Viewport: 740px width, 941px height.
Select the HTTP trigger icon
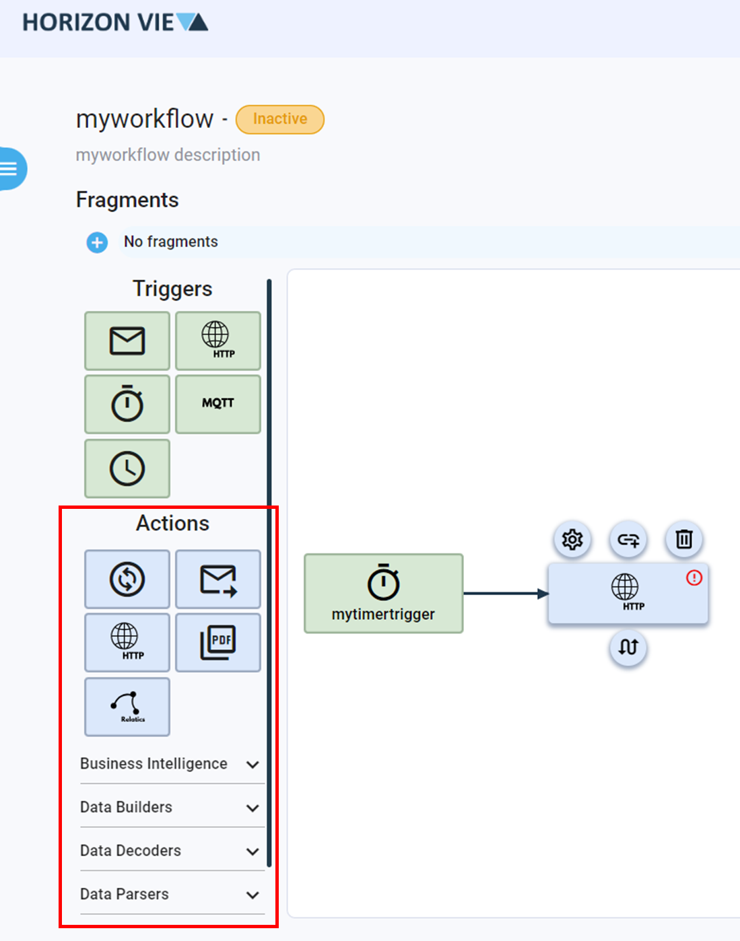(x=217, y=341)
